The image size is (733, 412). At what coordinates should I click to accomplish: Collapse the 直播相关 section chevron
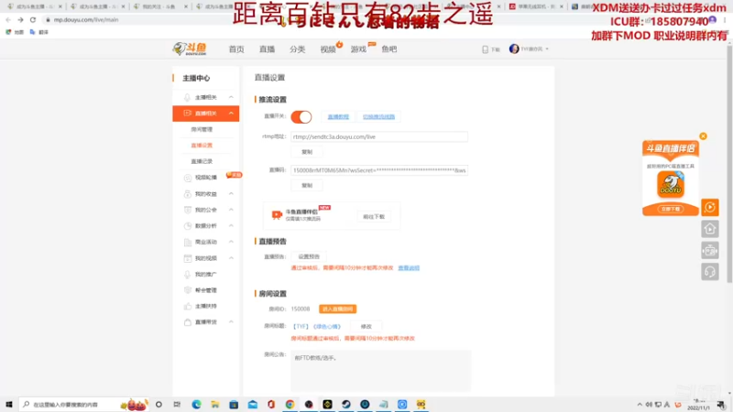pos(231,113)
